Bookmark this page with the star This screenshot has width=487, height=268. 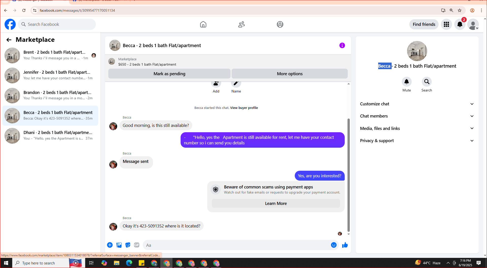click(460, 10)
